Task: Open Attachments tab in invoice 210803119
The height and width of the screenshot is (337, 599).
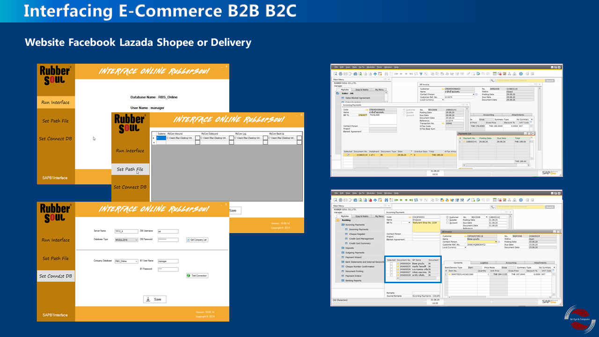Action: 518,115
